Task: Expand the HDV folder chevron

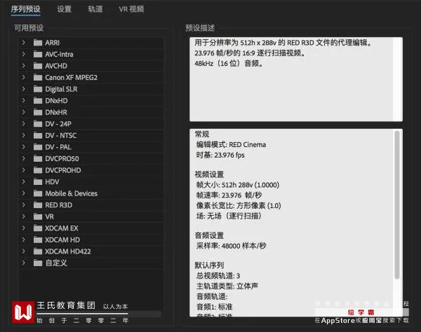Action: pos(24,181)
